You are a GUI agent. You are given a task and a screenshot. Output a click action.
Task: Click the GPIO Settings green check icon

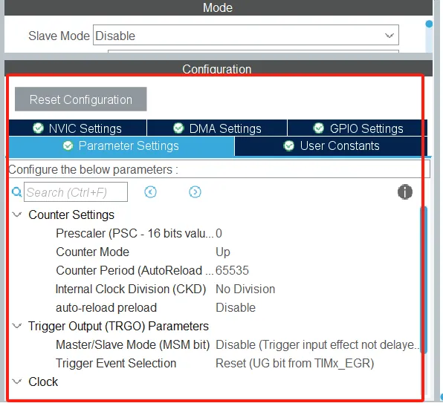319,128
